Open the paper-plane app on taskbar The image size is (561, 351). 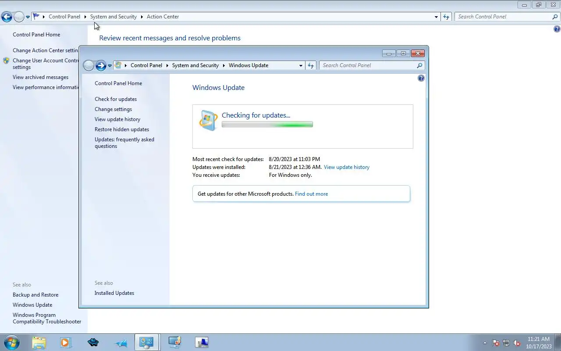121,343
